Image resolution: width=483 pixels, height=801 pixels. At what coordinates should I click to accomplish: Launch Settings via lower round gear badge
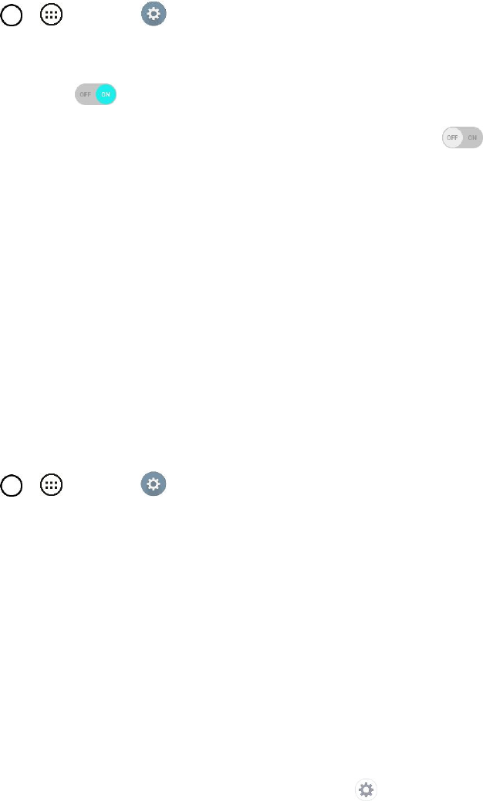click(x=154, y=485)
